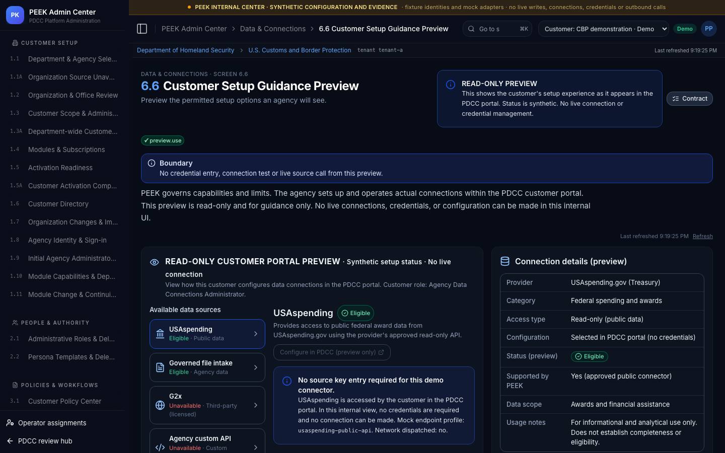Image resolution: width=725 pixels, height=453 pixels.
Task: Click the Refresh link
Action: (702, 236)
